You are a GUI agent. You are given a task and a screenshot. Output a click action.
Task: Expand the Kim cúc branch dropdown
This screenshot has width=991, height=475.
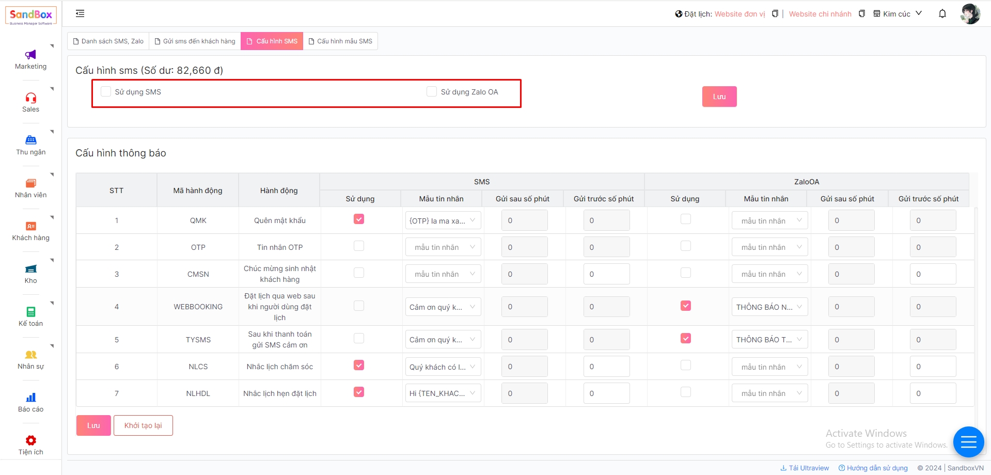pos(898,14)
